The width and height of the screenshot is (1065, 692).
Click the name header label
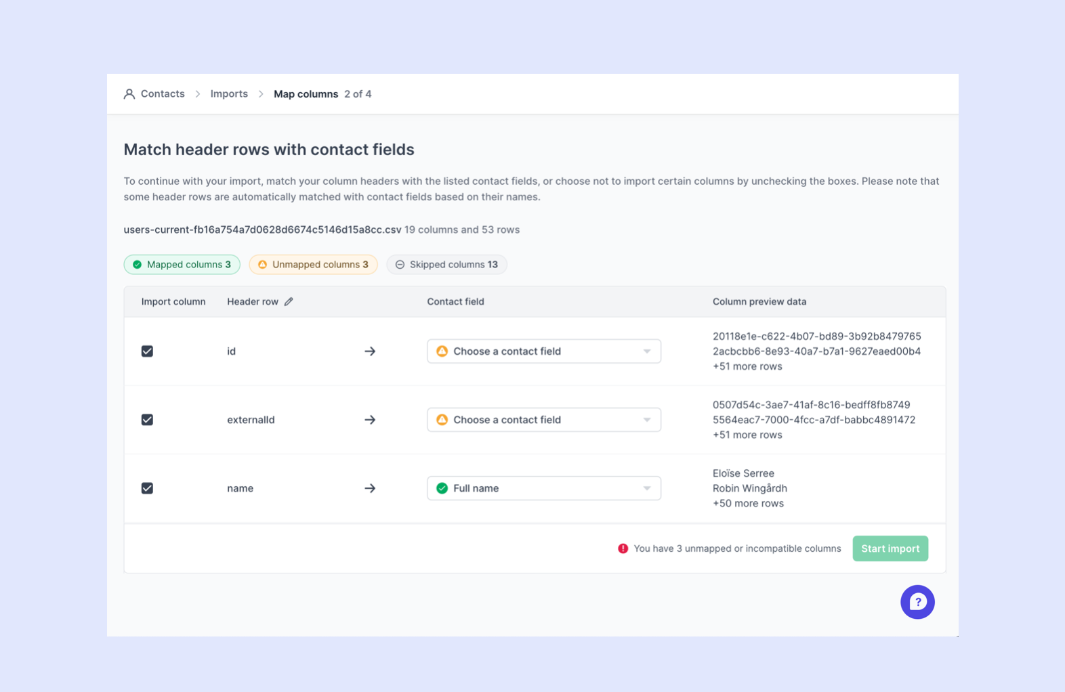tap(240, 488)
